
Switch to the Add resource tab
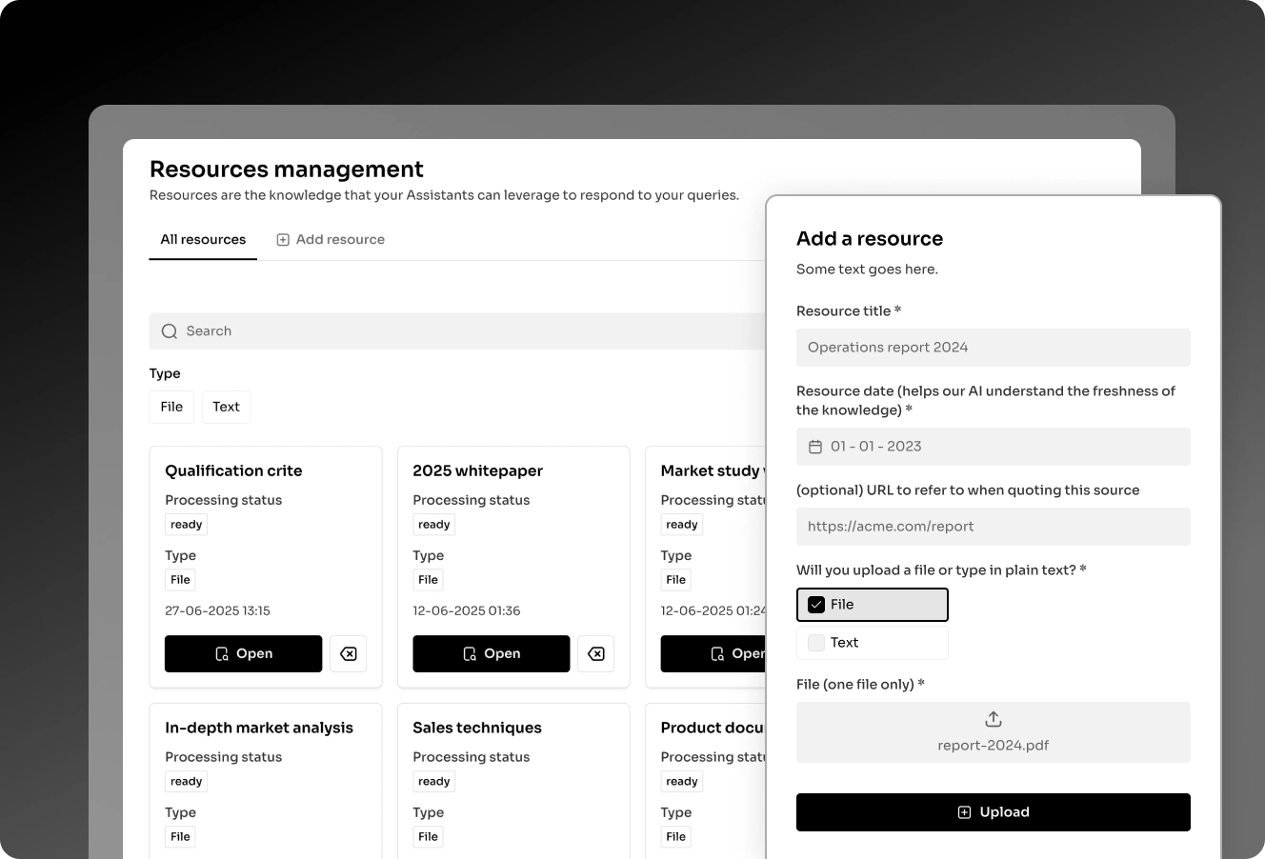341,239
